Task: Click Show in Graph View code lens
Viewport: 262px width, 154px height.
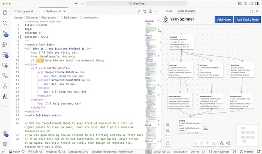Action: pyautogui.click(x=50, y=21)
